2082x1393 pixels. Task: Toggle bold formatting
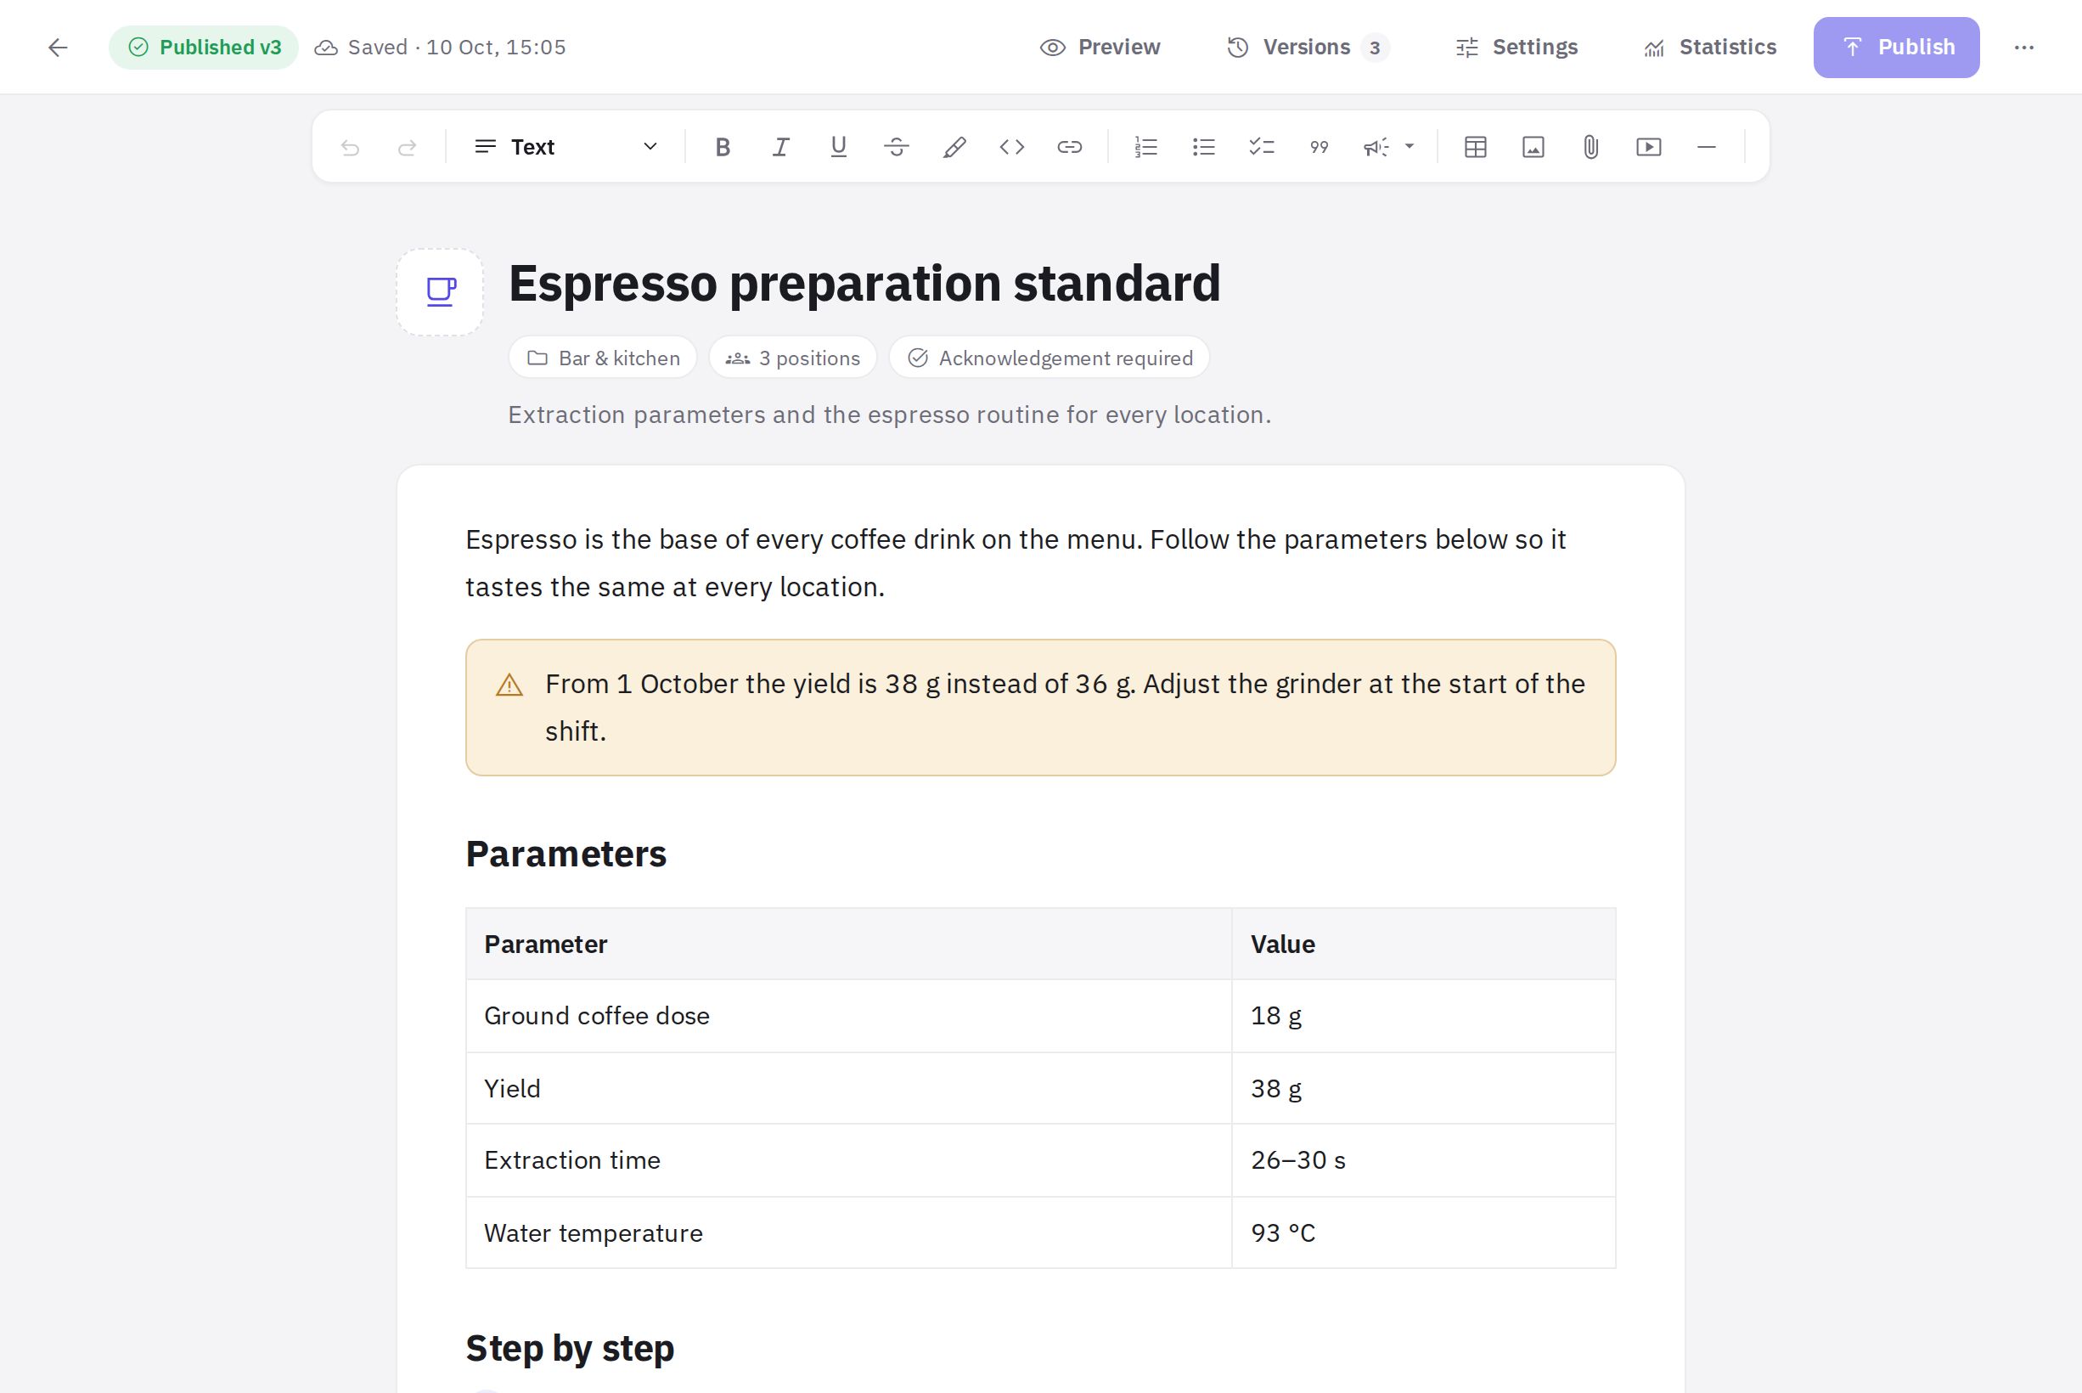[723, 147]
